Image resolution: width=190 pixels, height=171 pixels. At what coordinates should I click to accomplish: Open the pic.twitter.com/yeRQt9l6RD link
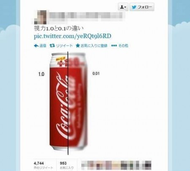[73, 36]
